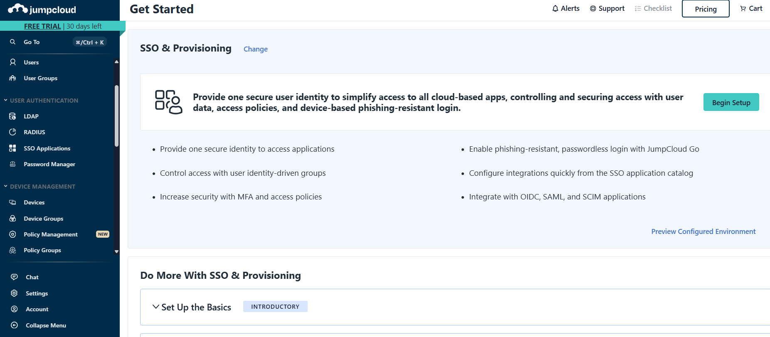This screenshot has width=770, height=337.
Task: Click the sidebar scroll down arrow
Action: (x=117, y=251)
